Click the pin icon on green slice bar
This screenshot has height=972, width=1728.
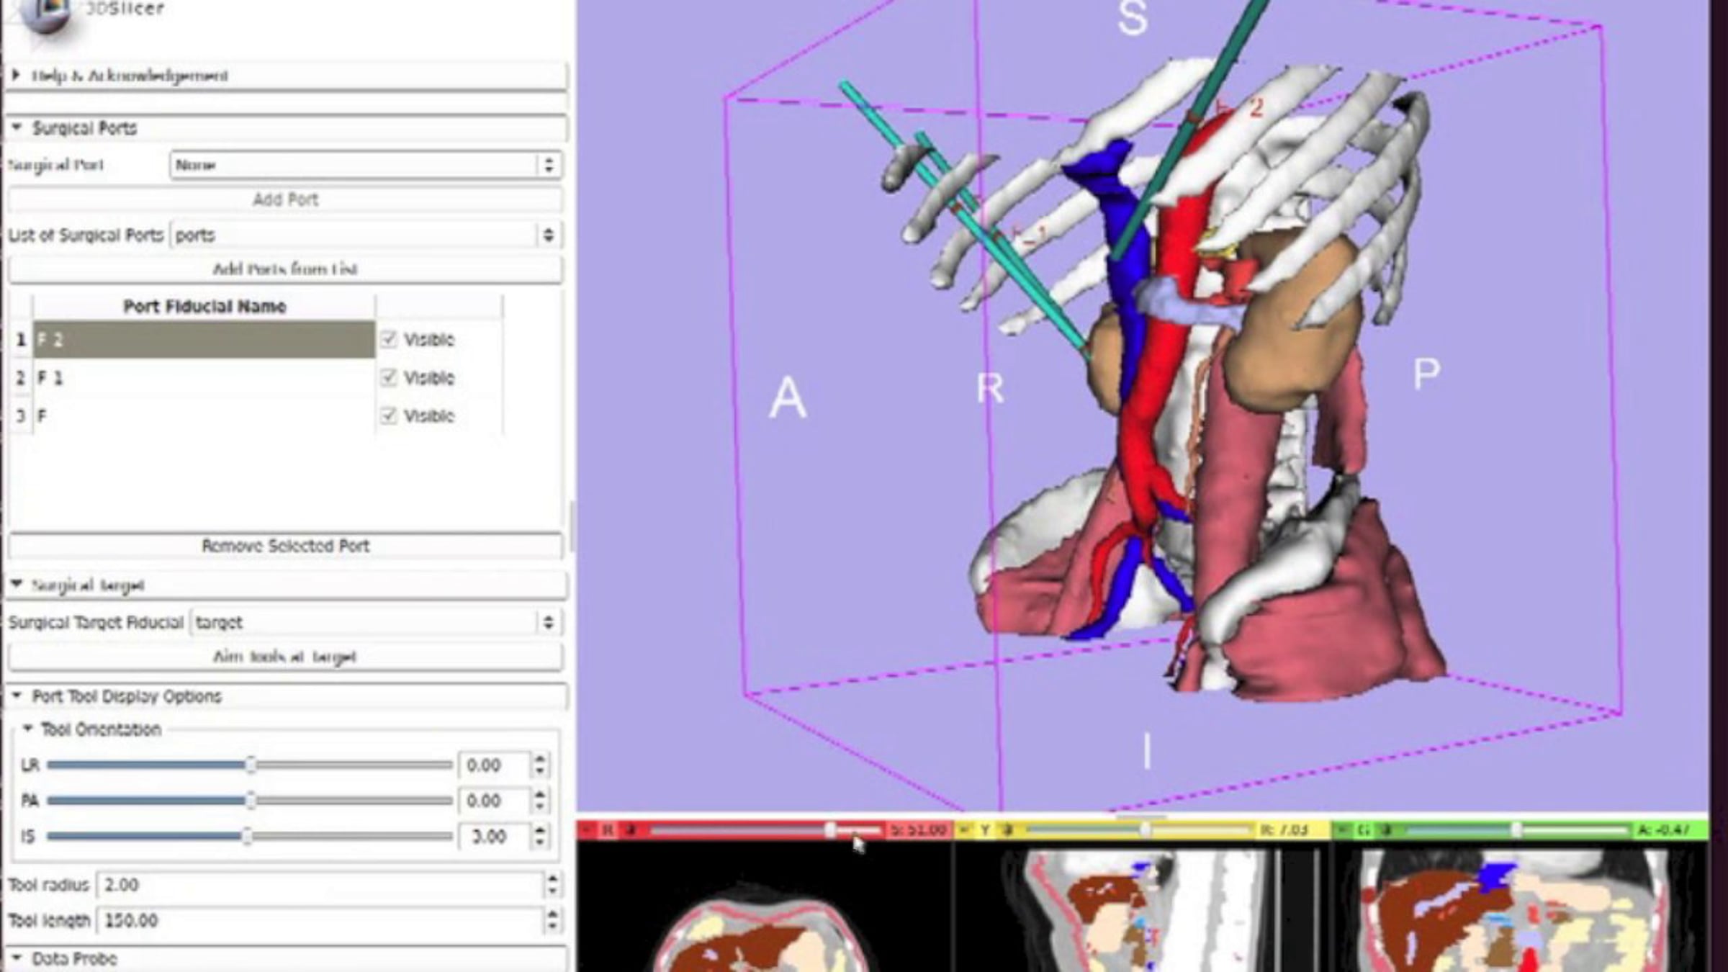[1342, 830]
